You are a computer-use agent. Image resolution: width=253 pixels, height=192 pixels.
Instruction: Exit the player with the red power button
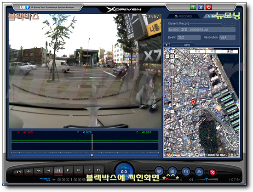tap(209, 7)
